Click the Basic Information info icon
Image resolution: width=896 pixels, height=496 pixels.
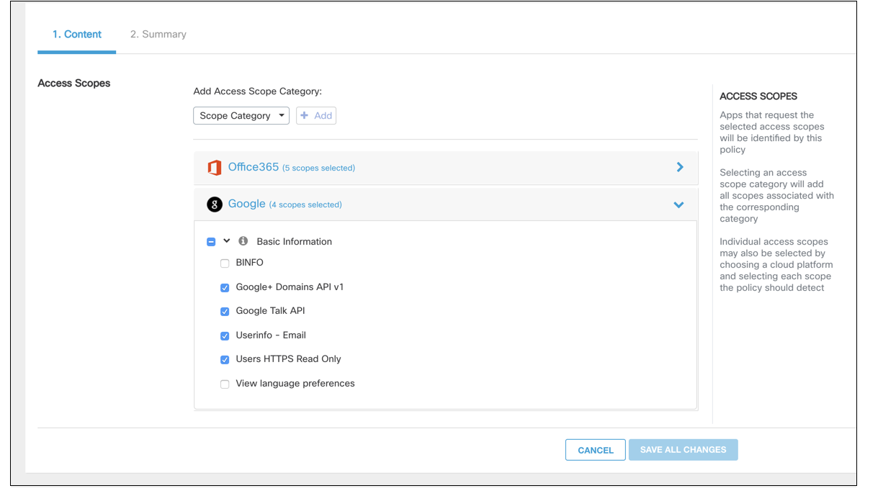point(243,241)
